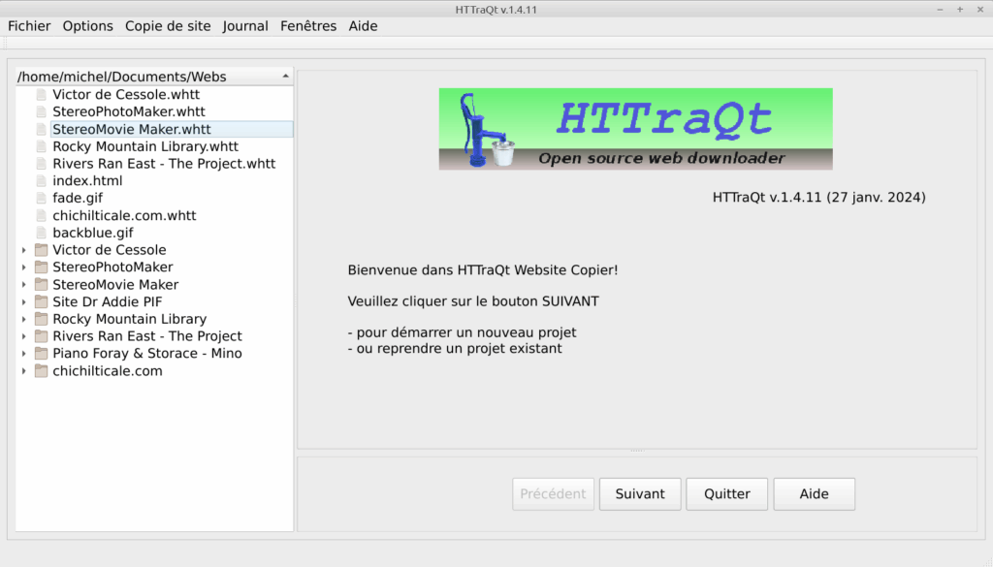This screenshot has height=567, width=993.
Task: Expand the StereoPhotoMaker folder tree node
Action: coord(23,268)
